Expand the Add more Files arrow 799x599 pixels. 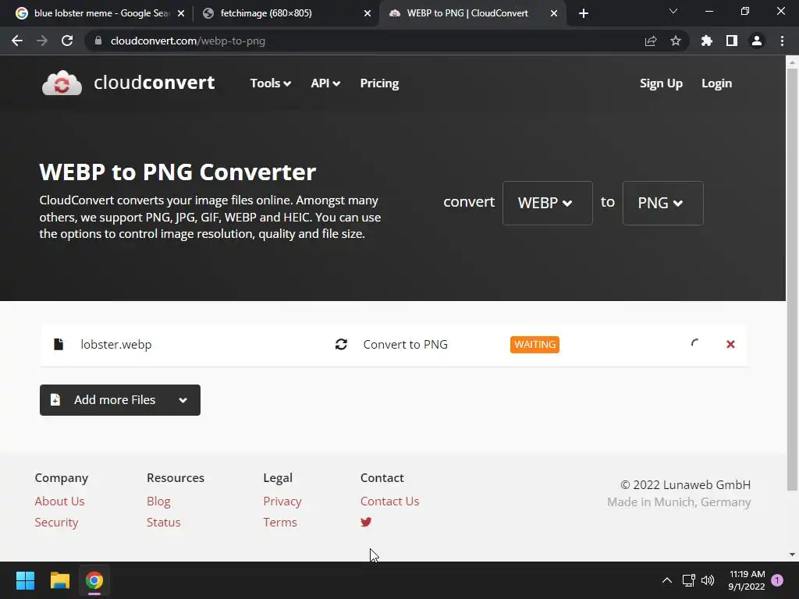tap(183, 400)
